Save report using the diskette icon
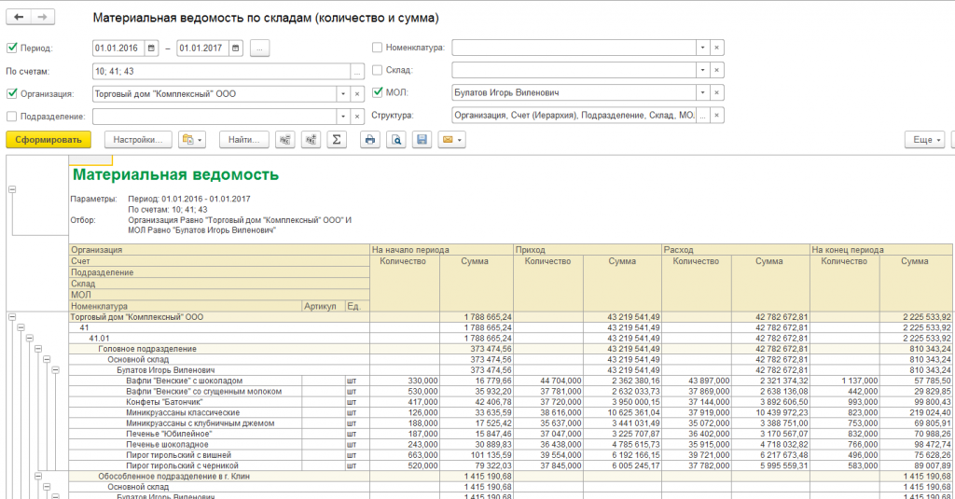 click(422, 140)
